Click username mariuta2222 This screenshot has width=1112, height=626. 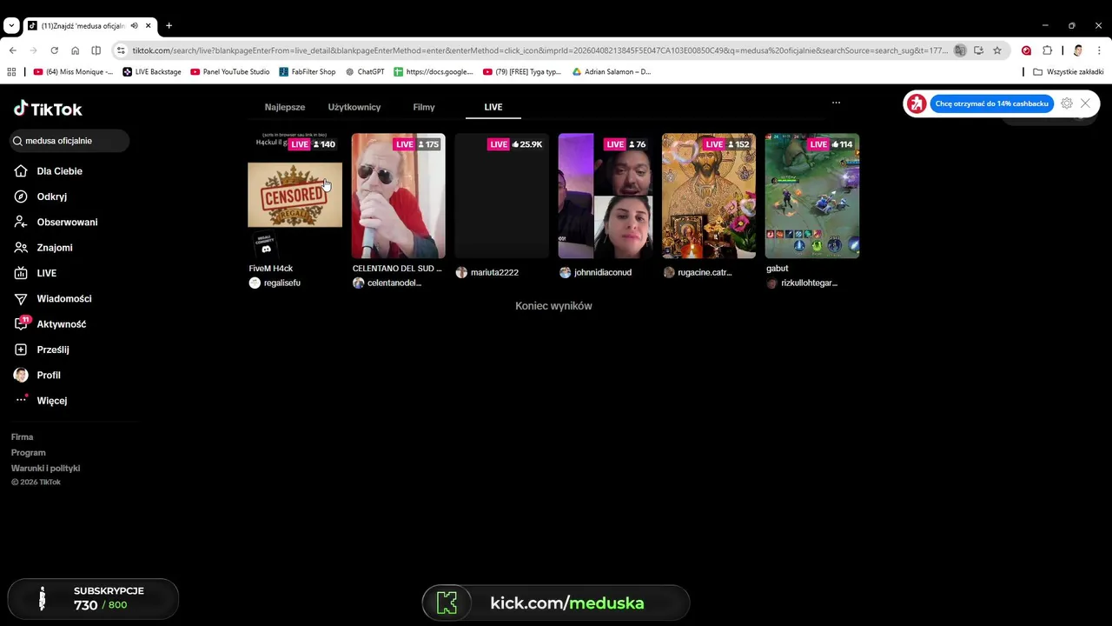(x=494, y=272)
